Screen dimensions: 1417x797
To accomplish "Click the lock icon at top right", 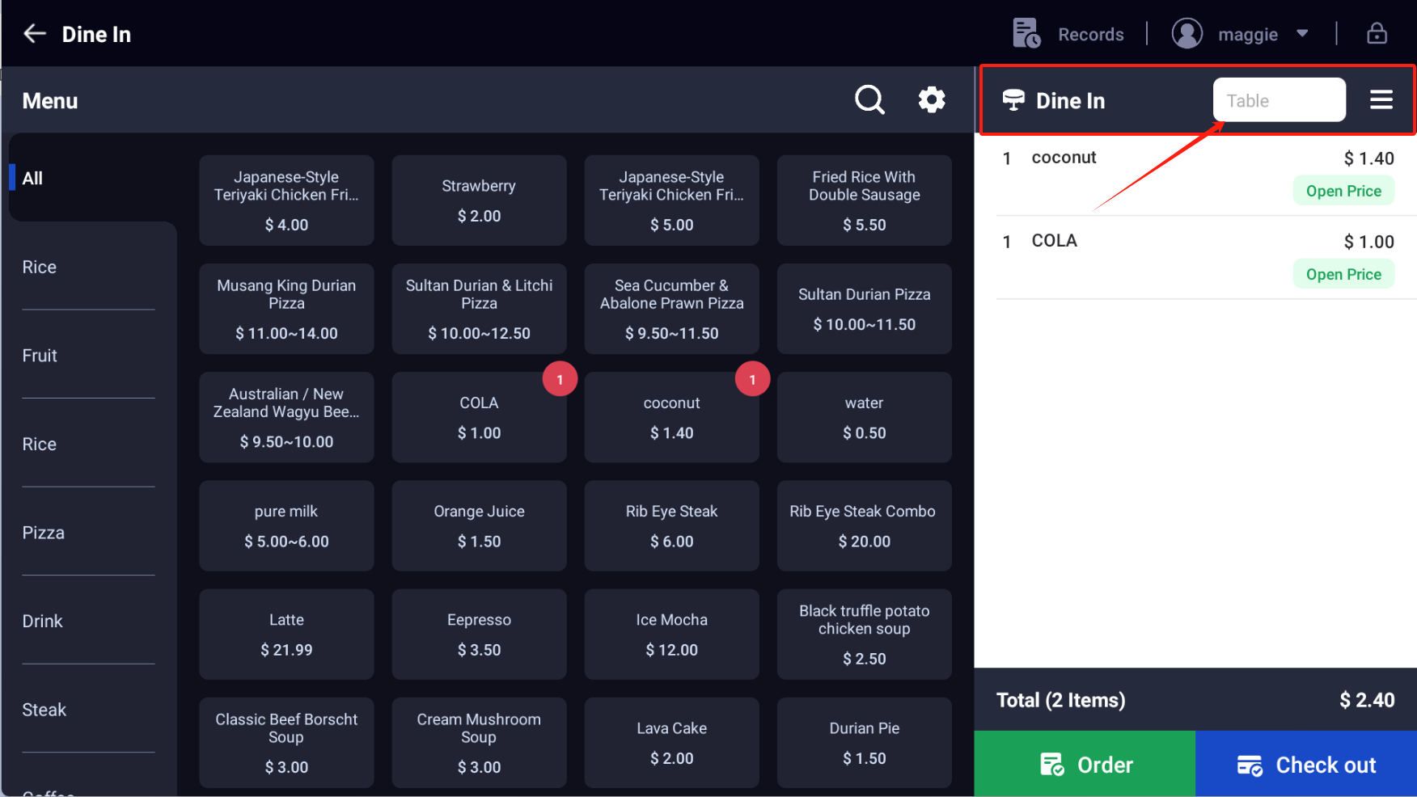I will click(1377, 33).
